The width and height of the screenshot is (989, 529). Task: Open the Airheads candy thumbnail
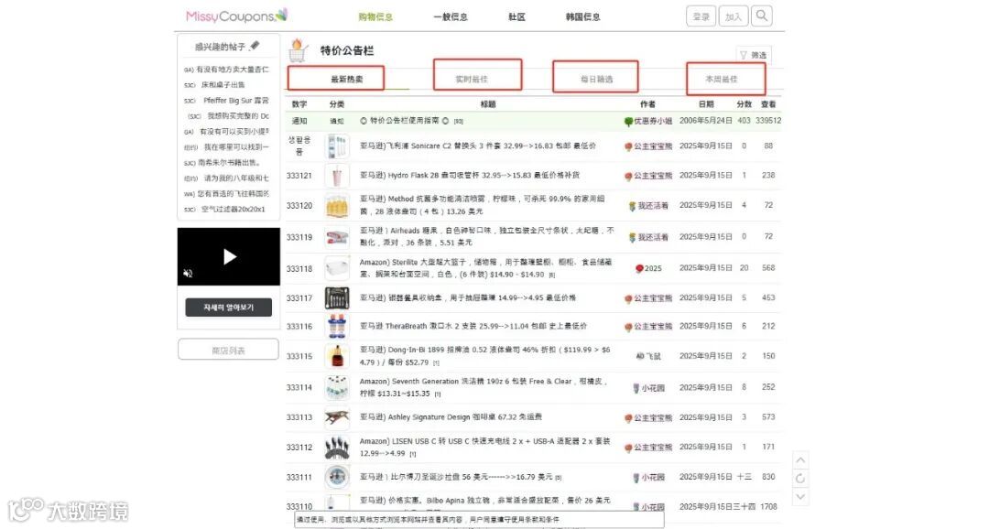click(337, 237)
